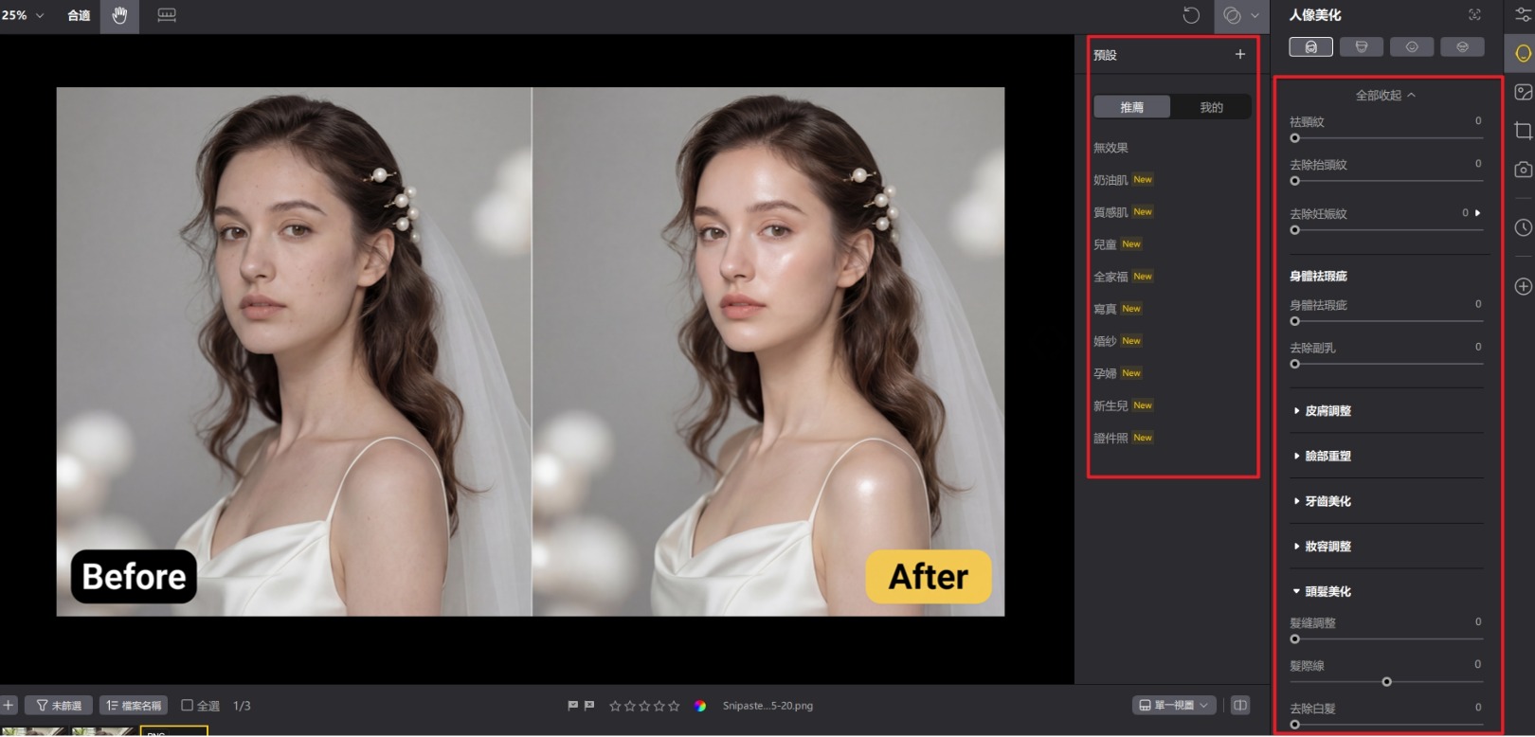Viewport: 1535px width, 737px height.
Task: Click the ruler tool icon in top toolbar
Action: (x=167, y=15)
